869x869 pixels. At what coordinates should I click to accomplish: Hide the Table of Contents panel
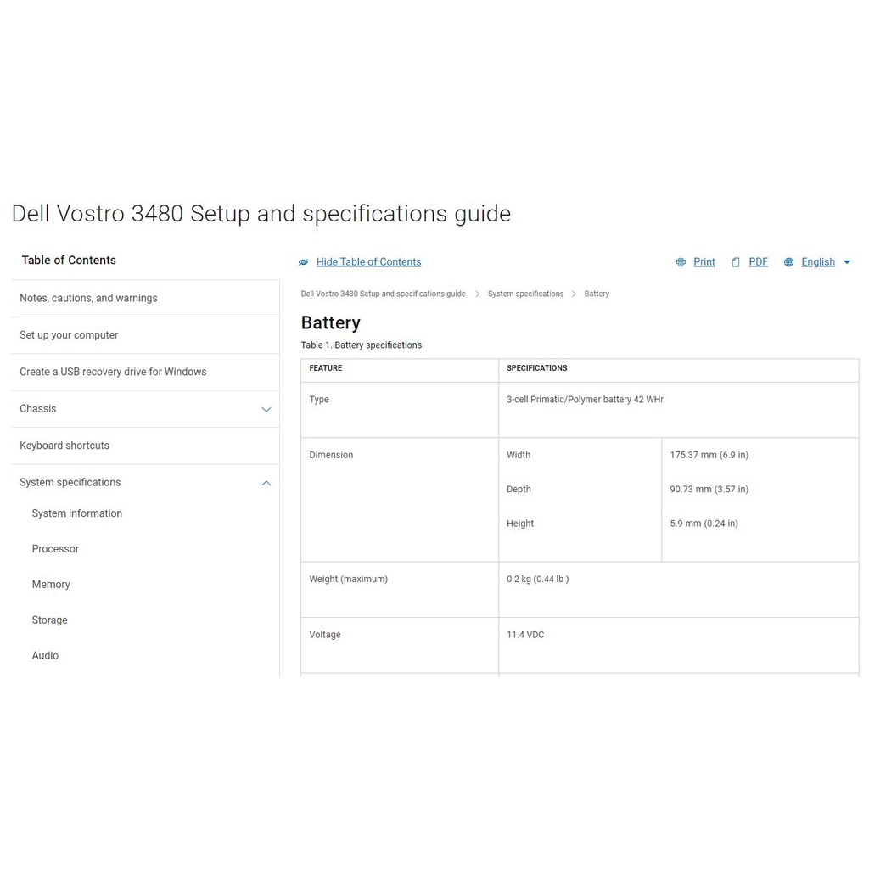click(368, 262)
